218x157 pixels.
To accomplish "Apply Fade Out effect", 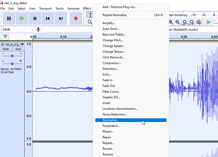I will point(131,86).
